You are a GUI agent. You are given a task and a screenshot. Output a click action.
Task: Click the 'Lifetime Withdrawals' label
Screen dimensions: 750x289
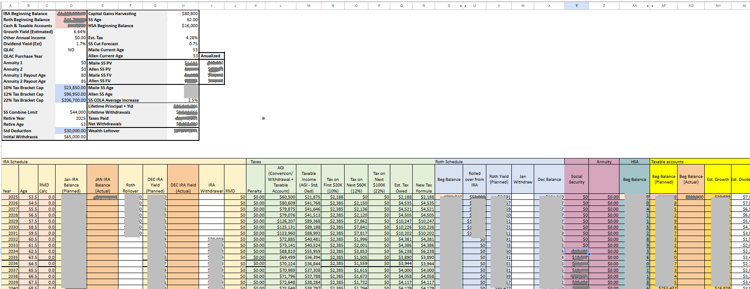click(x=109, y=112)
